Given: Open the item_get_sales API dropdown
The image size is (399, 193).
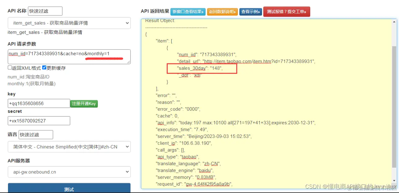Looking at the screenshot, I should point(69,23).
